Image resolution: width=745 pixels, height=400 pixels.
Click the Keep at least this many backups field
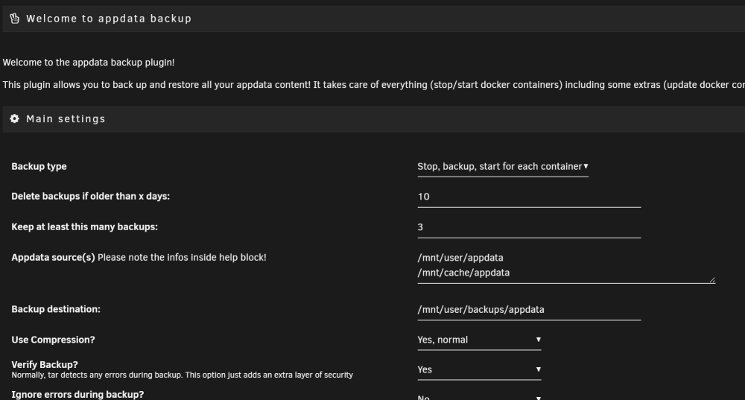(529, 227)
